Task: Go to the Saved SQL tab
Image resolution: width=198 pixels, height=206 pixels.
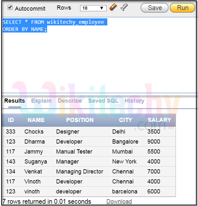Action: pyautogui.click(x=103, y=101)
